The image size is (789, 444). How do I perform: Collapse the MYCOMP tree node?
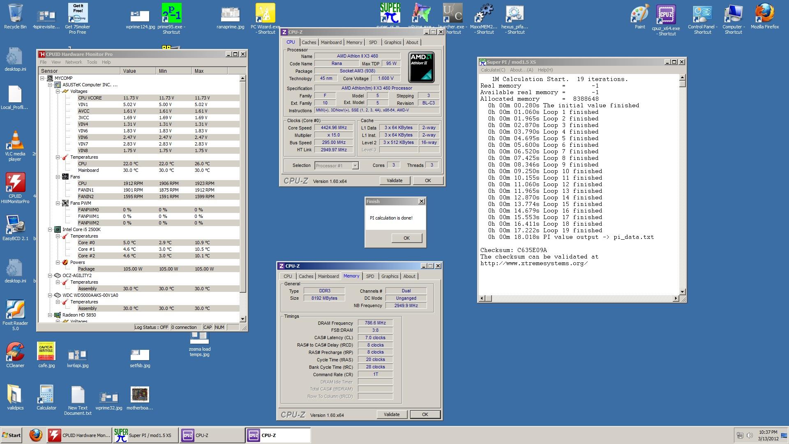[42, 78]
